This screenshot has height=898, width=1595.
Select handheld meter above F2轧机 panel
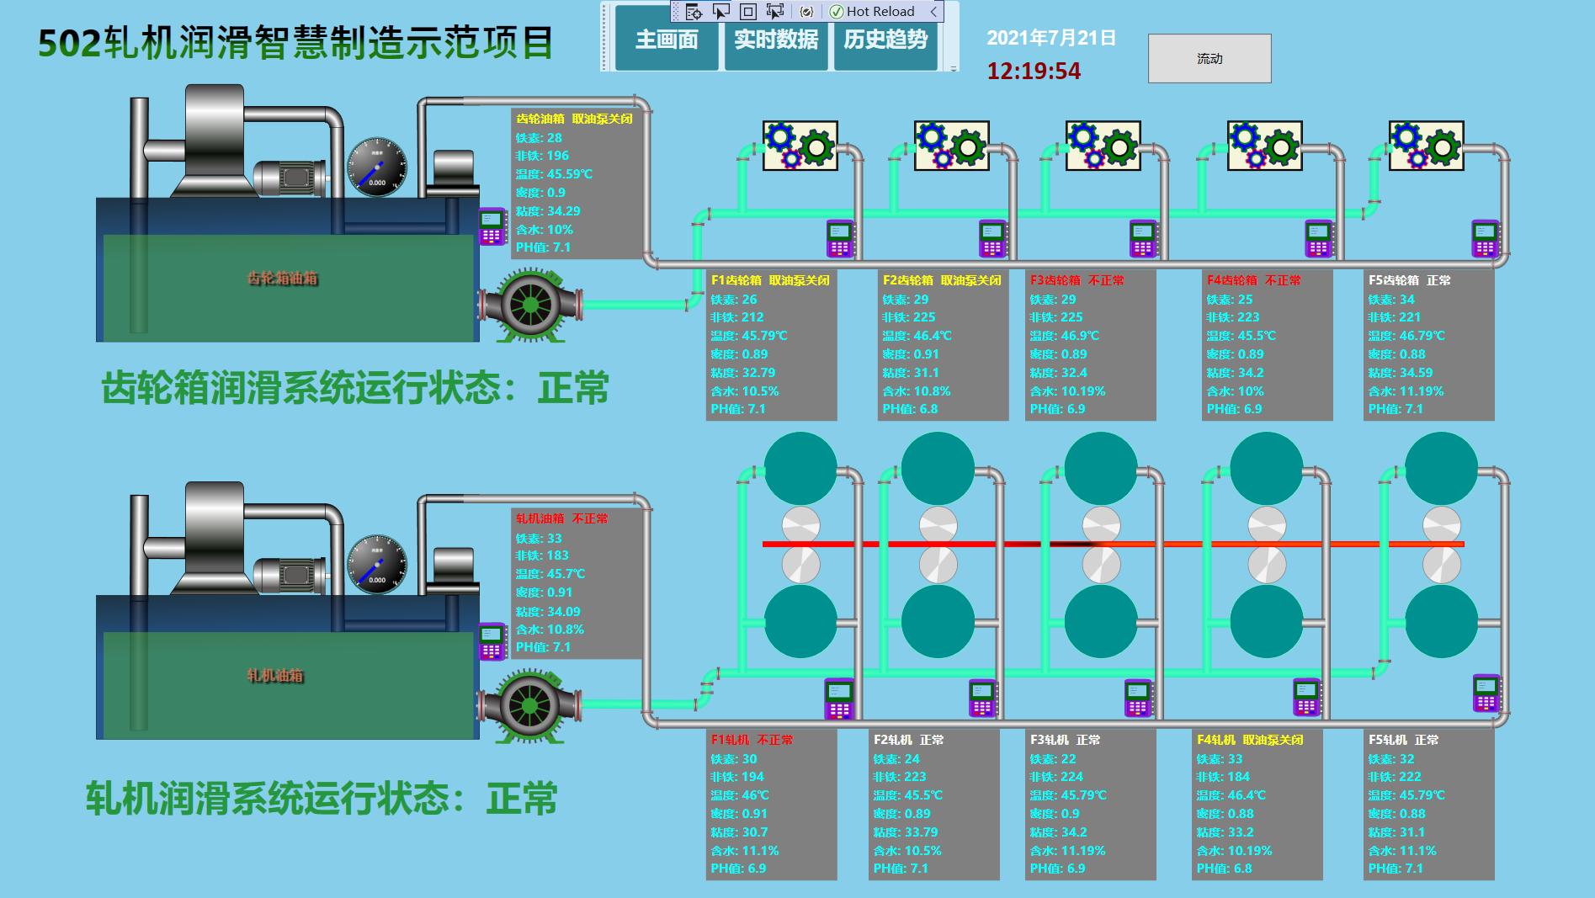click(x=982, y=699)
